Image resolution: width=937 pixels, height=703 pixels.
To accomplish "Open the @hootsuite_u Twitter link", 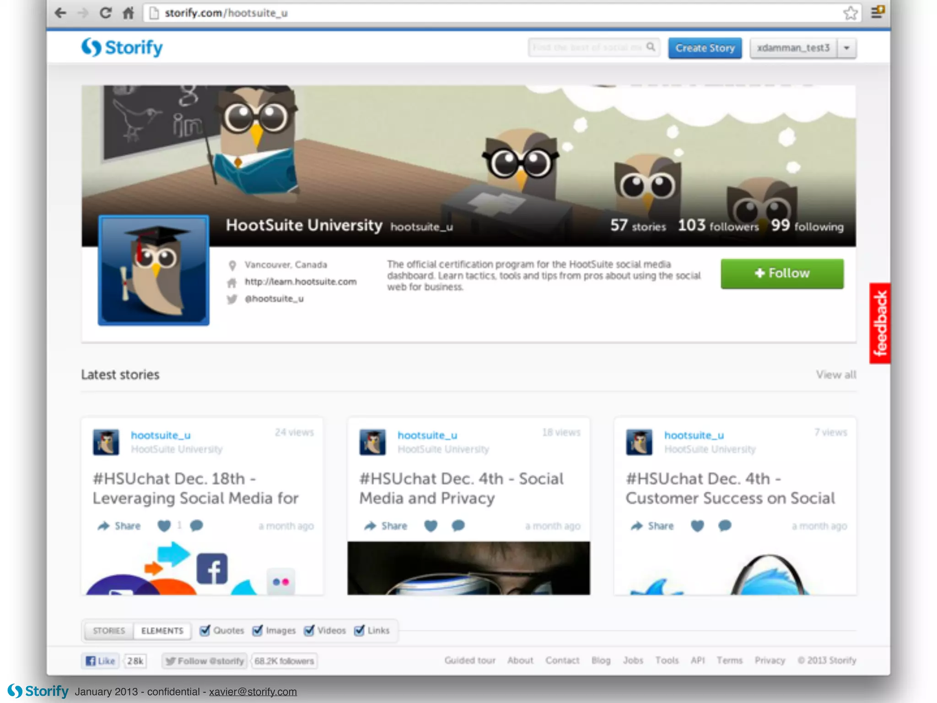I will point(274,298).
